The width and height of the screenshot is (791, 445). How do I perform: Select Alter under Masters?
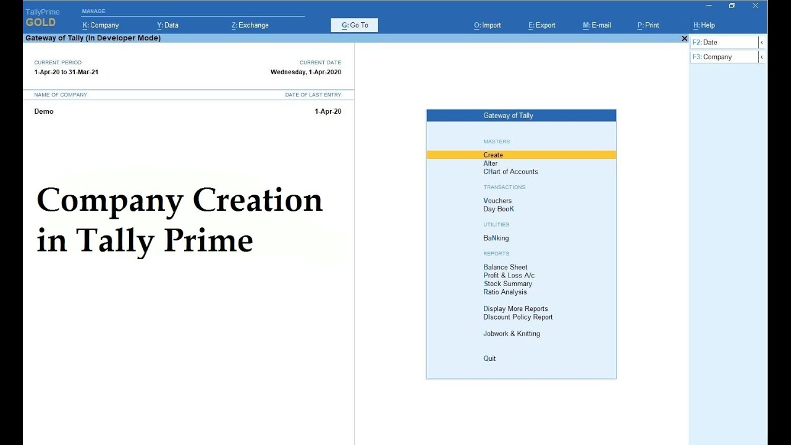tap(490, 163)
